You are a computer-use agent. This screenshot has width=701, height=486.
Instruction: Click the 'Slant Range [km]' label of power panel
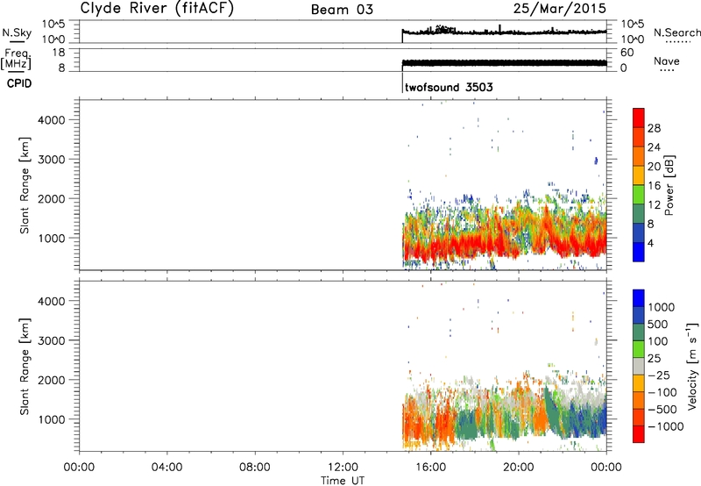click(25, 185)
